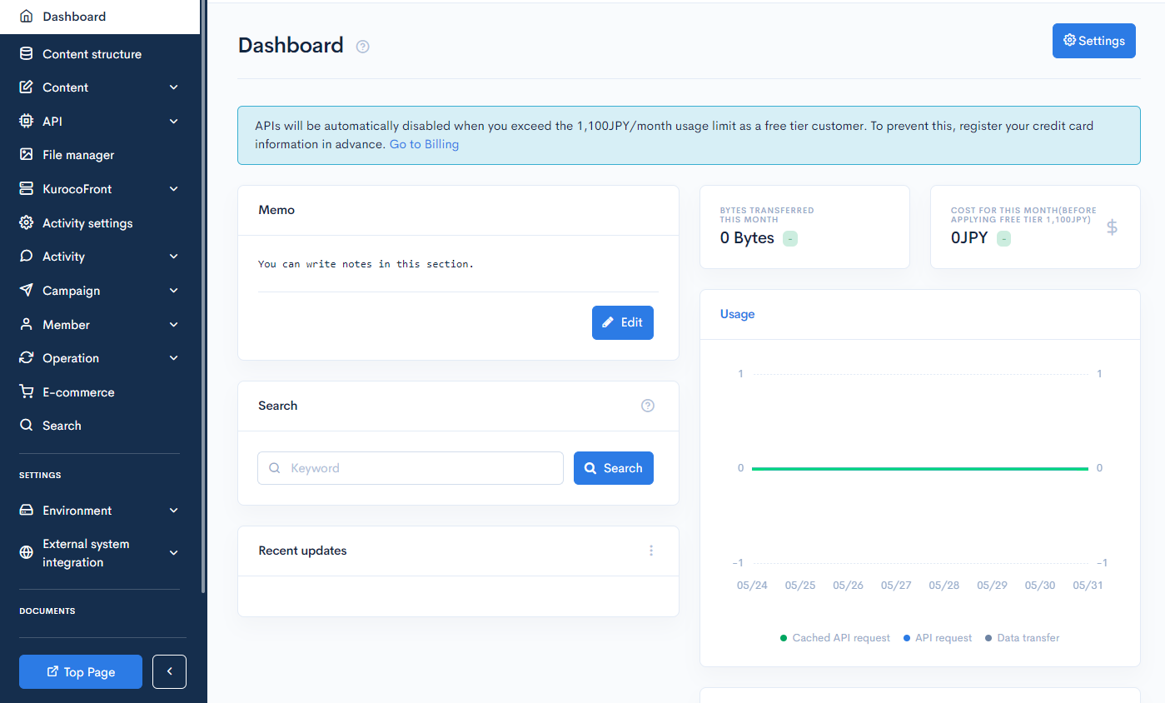Click the Edit button in Memo panel
Image resolution: width=1165 pixels, height=703 pixels.
[622, 322]
